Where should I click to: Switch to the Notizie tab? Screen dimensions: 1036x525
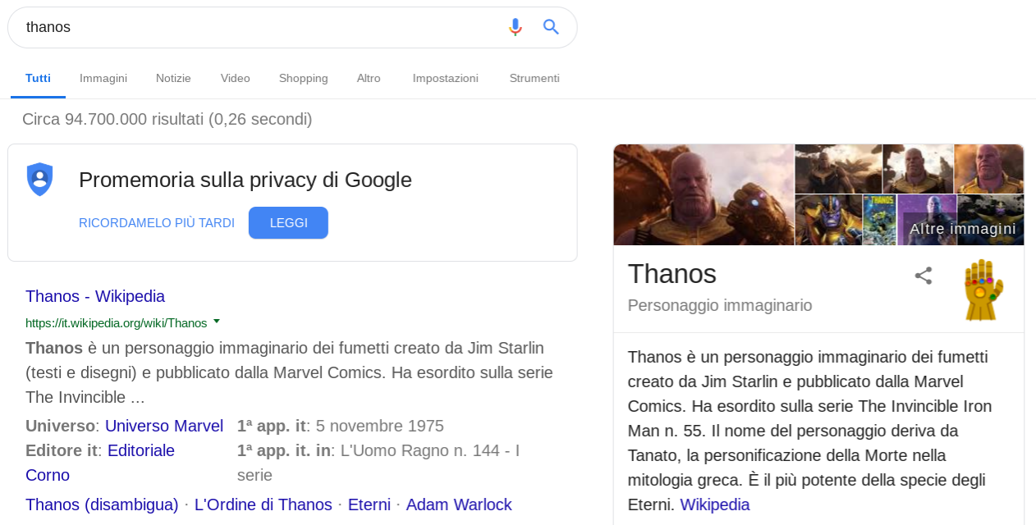[x=173, y=79]
